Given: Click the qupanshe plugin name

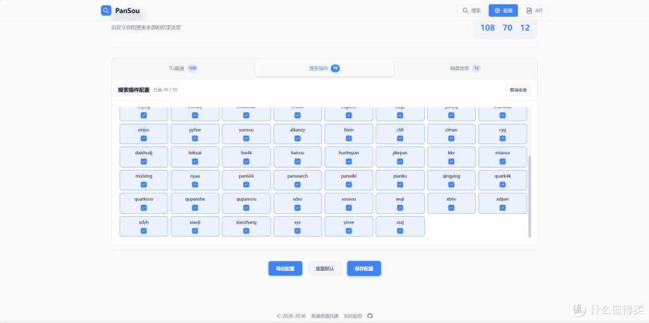Looking at the screenshot, I should pyautogui.click(x=195, y=199).
